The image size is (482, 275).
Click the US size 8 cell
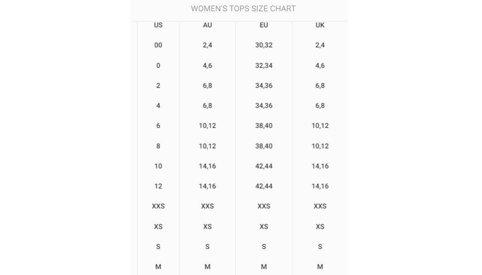coord(158,146)
